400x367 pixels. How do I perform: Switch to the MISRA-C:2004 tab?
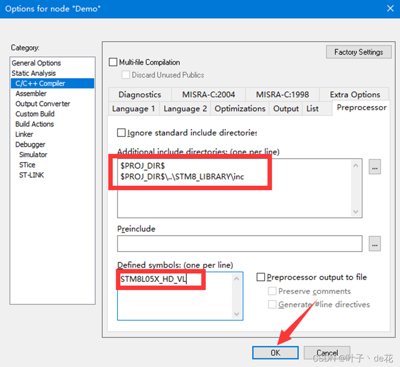(209, 95)
